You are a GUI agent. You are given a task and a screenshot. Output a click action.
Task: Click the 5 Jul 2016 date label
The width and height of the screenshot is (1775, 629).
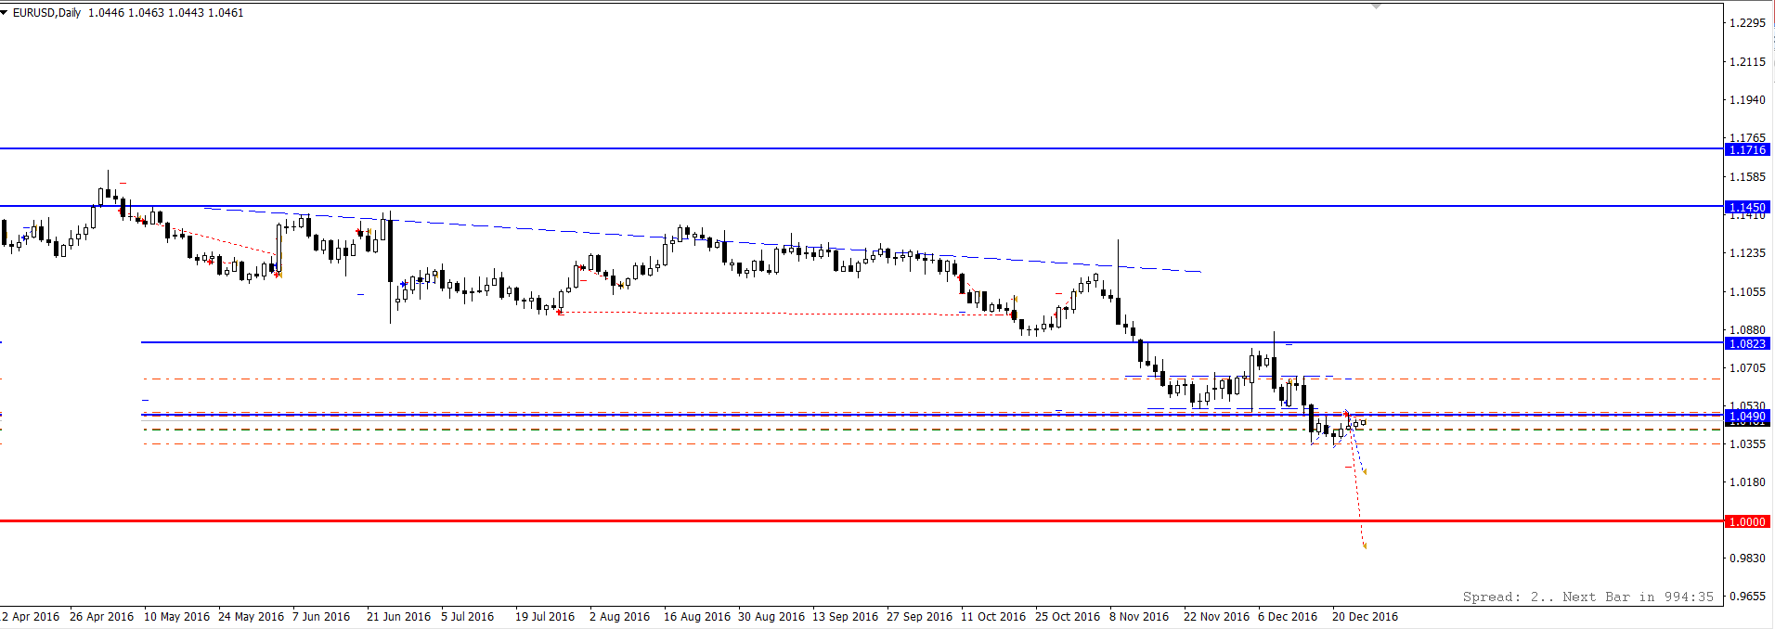click(468, 617)
